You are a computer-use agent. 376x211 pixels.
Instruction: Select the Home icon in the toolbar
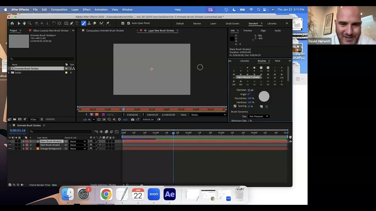12,23
